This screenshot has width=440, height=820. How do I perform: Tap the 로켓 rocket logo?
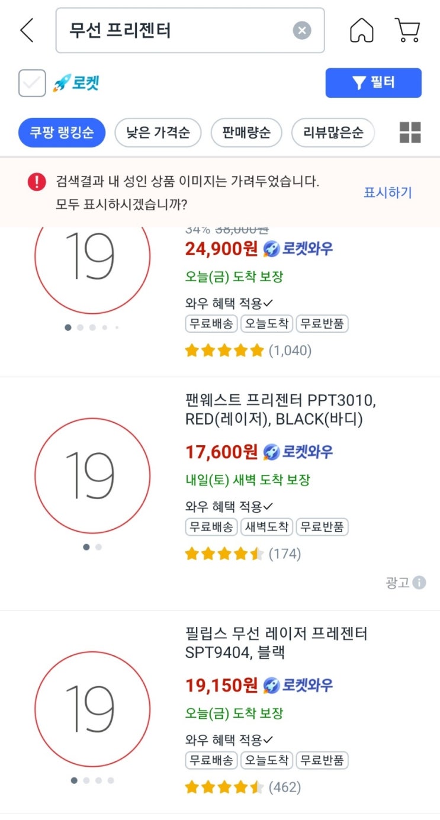pyautogui.click(x=76, y=83)
